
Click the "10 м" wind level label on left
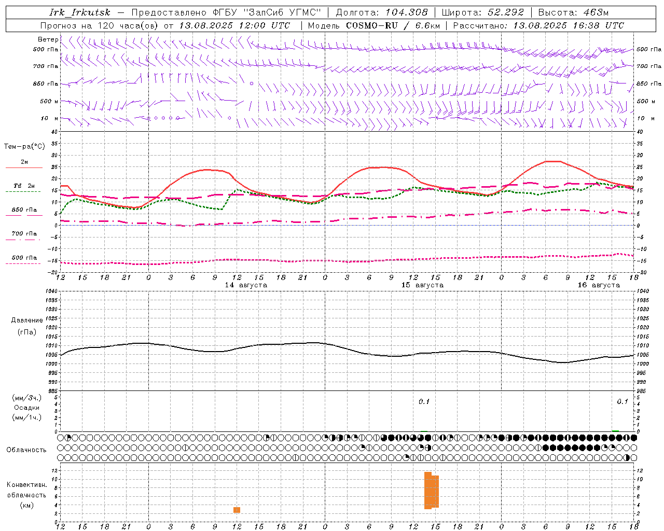(x=49, y=118)
